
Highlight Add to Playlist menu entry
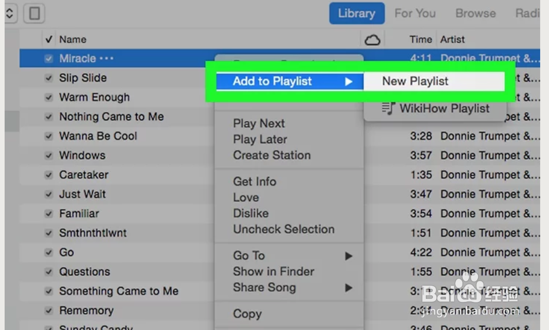290,81
